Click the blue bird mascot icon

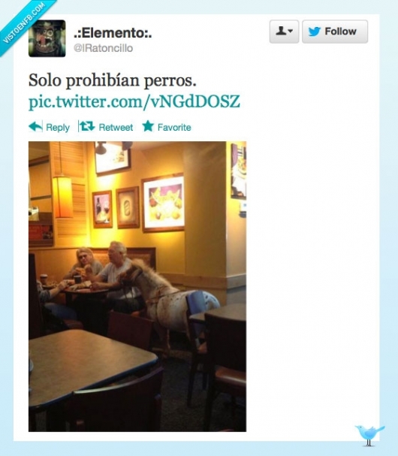[x=369, y=435]
